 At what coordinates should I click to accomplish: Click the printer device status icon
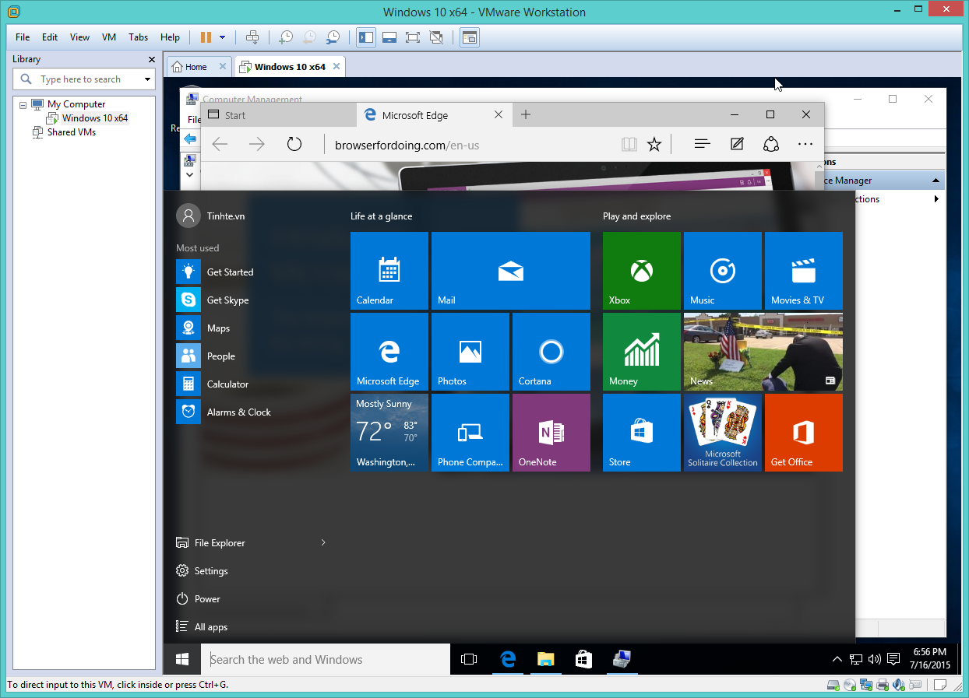[x=883, y=685]
